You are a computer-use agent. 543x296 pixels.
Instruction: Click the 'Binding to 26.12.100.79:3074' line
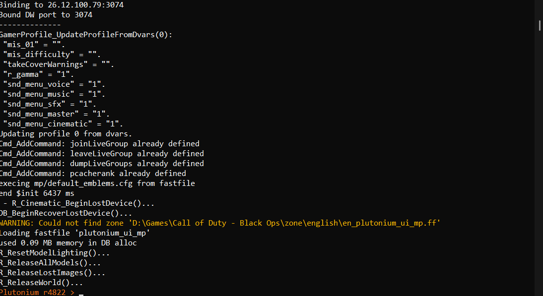pos(62,5)
